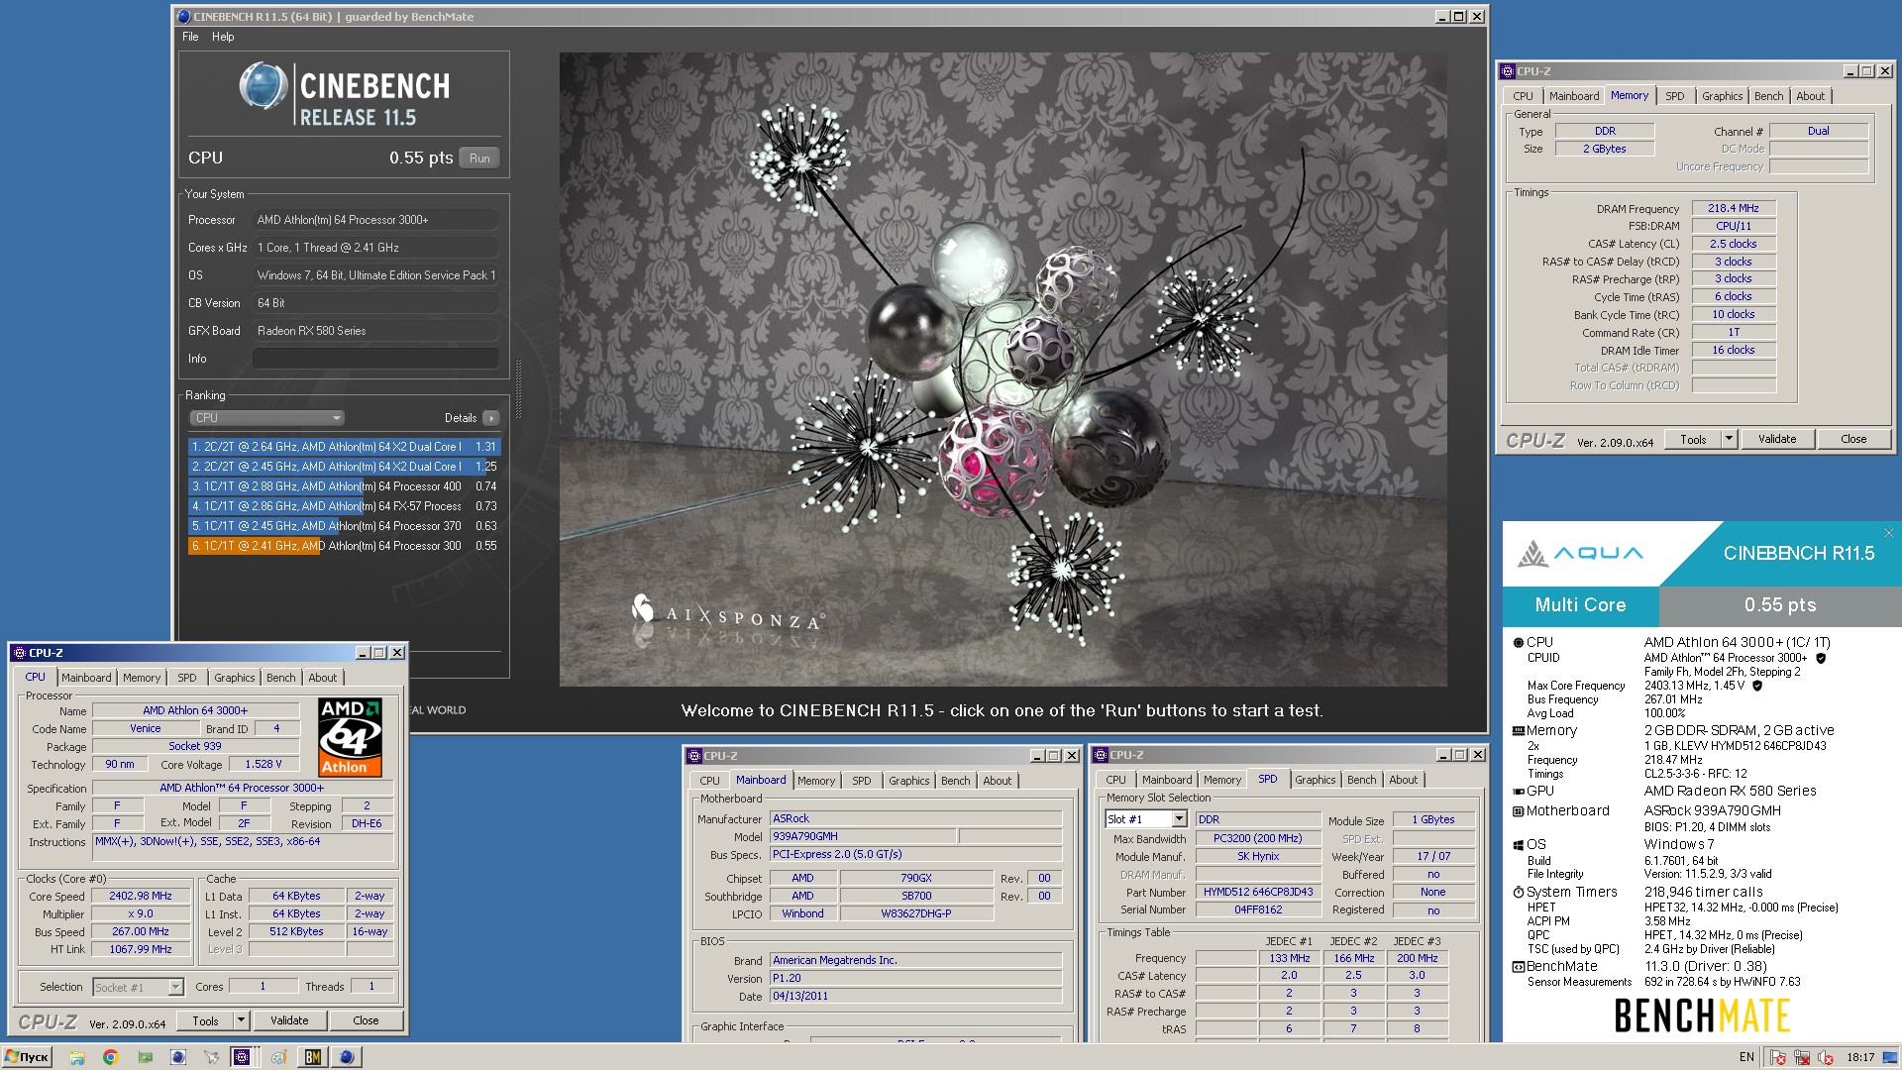Open Graphics tab in CPU-Z Mainboard window

[908, 781]
